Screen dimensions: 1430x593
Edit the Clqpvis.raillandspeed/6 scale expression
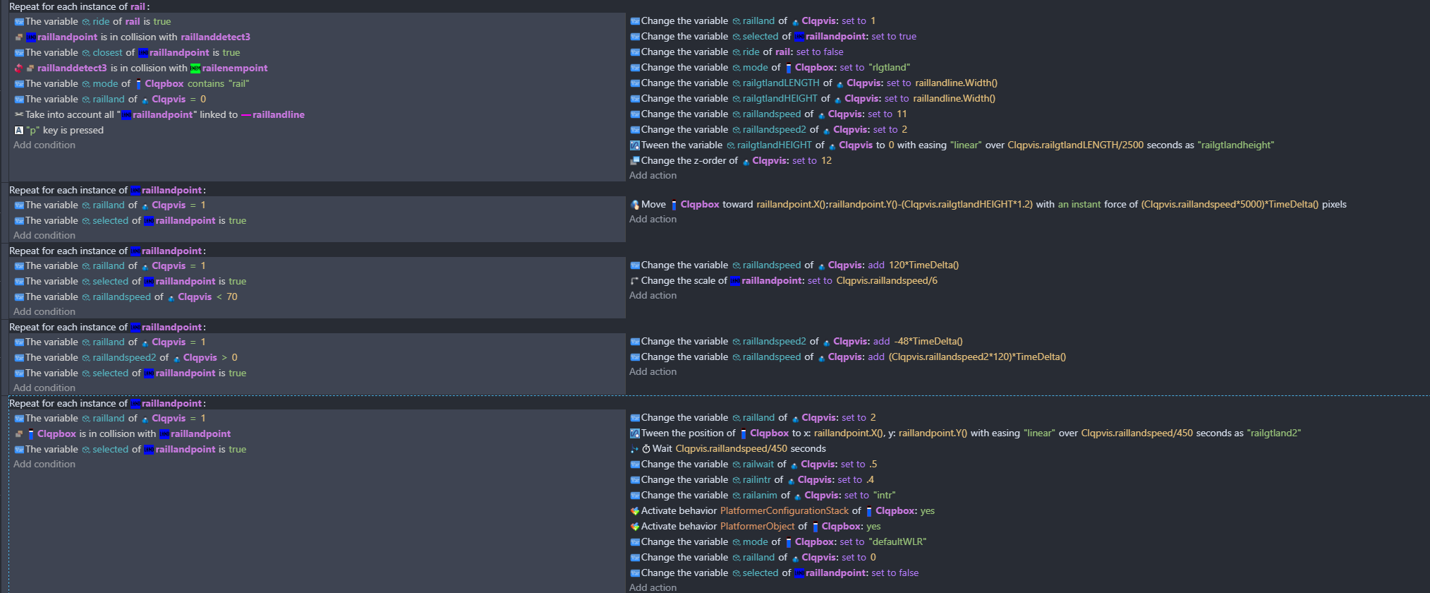pos(886,281)
